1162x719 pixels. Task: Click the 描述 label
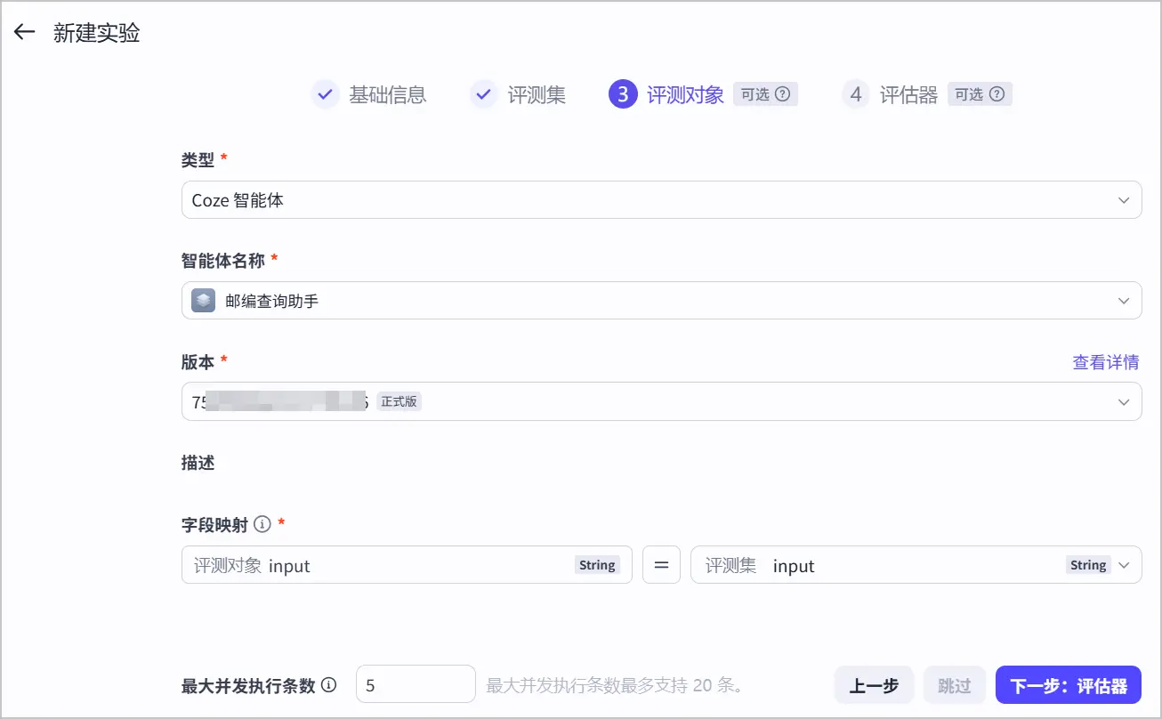coord(198,463)
